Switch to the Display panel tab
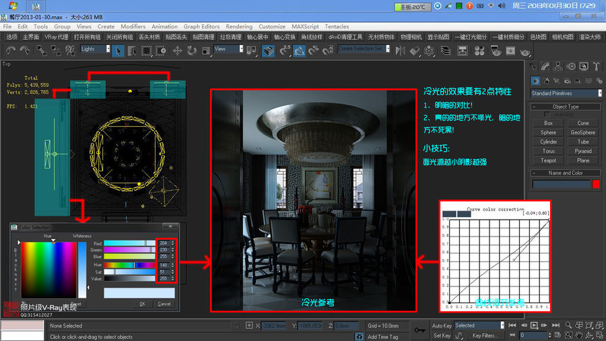606x341 pixels. click(584, 67)
